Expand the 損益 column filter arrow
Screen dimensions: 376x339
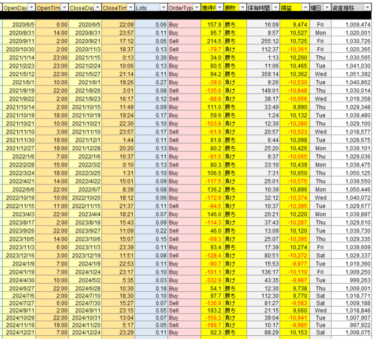305,8
